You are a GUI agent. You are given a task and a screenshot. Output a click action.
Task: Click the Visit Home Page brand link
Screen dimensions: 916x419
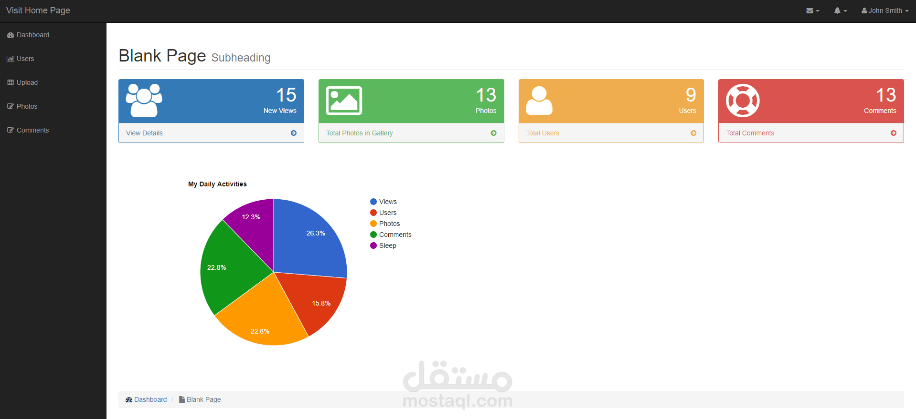(x=38, y=10)
